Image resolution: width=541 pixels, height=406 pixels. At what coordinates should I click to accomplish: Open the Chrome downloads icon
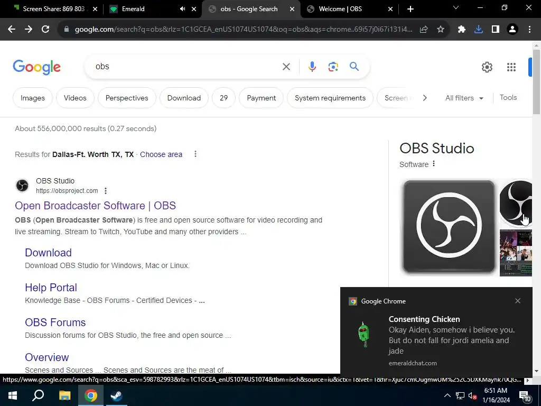(479, 30)
